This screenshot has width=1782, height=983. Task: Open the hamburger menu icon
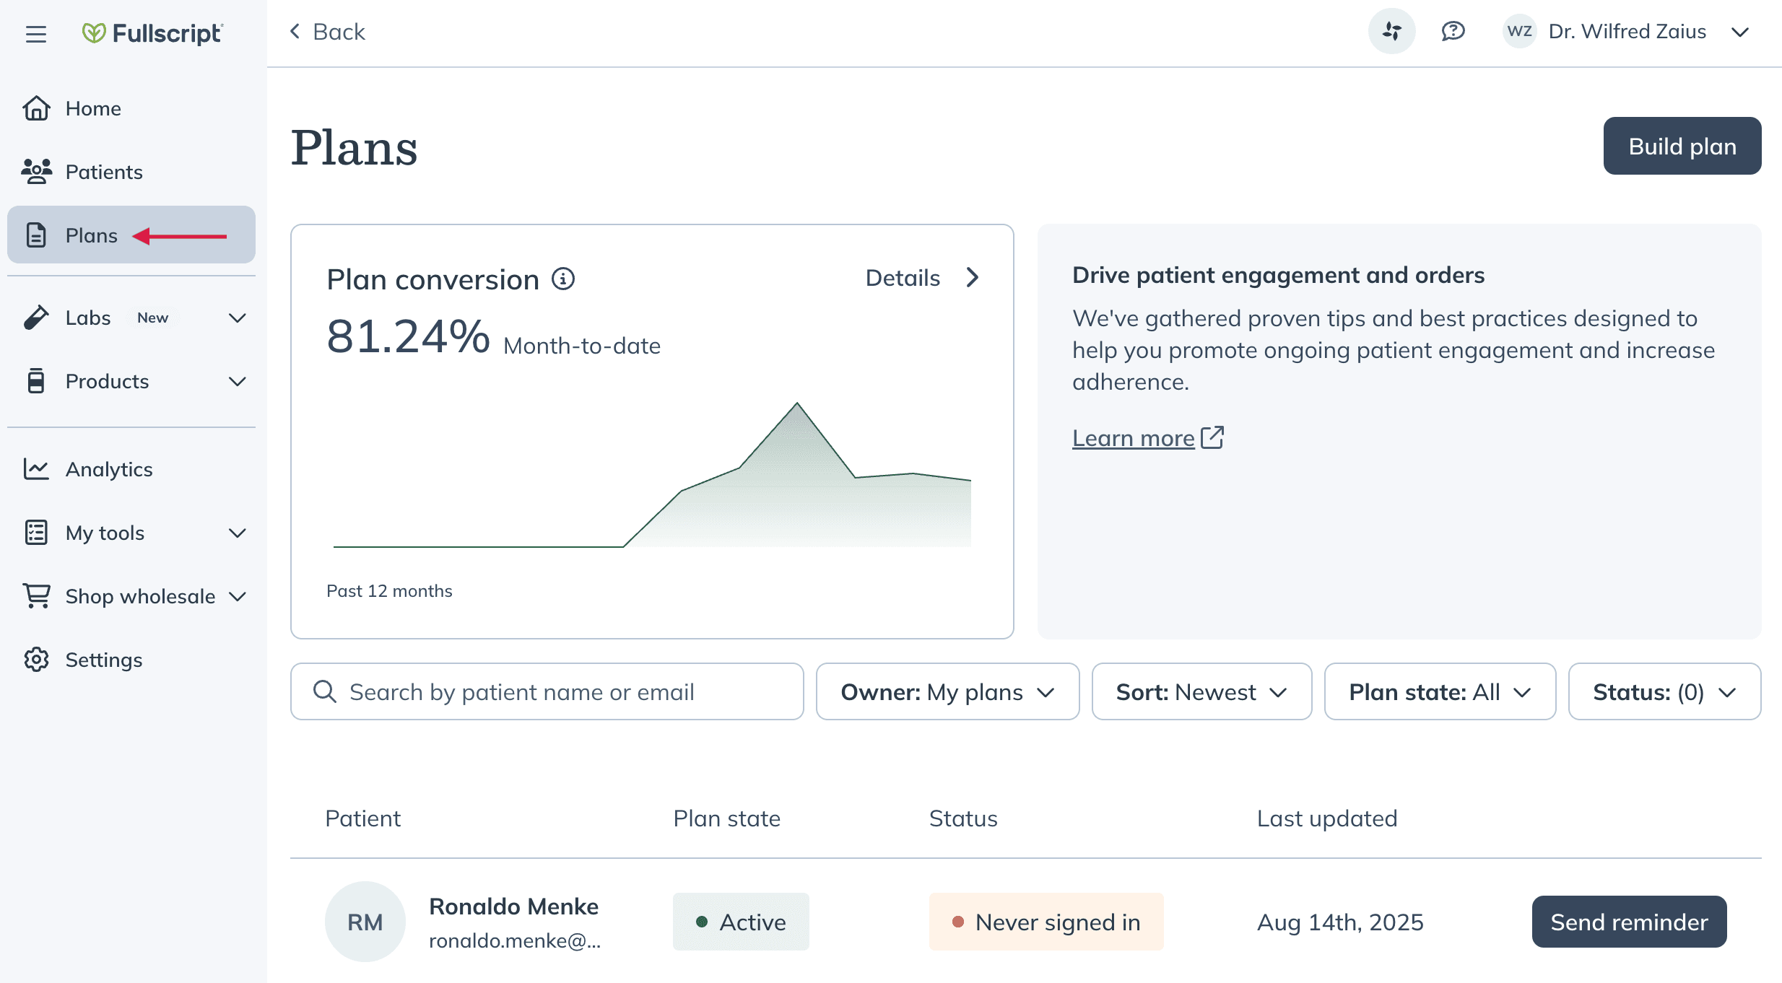(x=36, y=33)
